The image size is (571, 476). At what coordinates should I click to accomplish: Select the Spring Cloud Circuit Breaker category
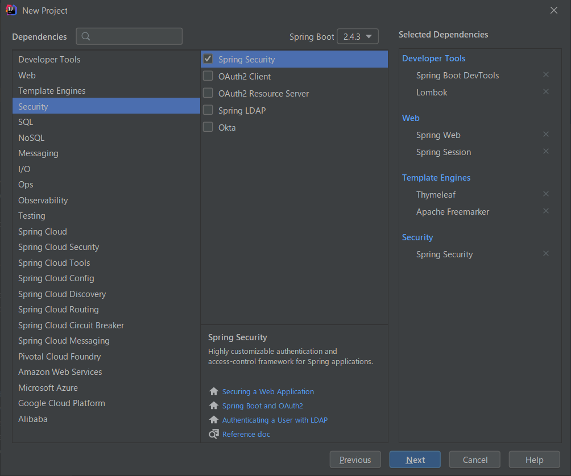(x=106, y=325)
